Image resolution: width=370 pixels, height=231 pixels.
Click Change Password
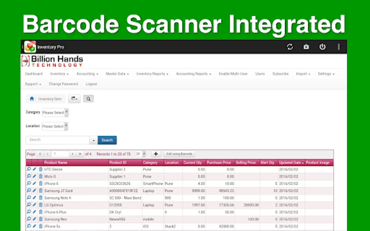click(x=63, y=84)
